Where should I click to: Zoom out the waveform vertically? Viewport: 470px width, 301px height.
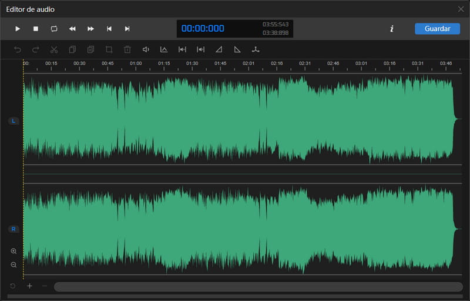coord(14,265)
